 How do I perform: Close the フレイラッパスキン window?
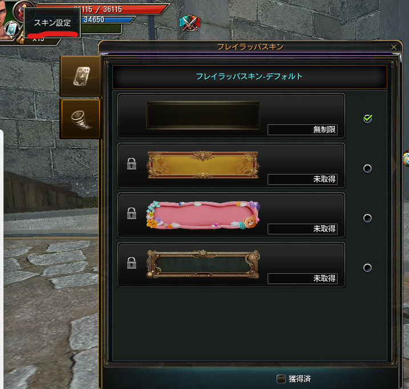point(394,47)
